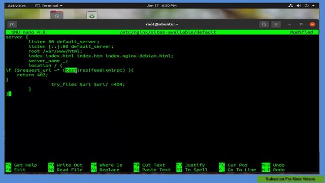Image resolution: width=325 pixels, height=183 pixels.
Task: Click the power icon in top bar
Action: click(307, 6)
